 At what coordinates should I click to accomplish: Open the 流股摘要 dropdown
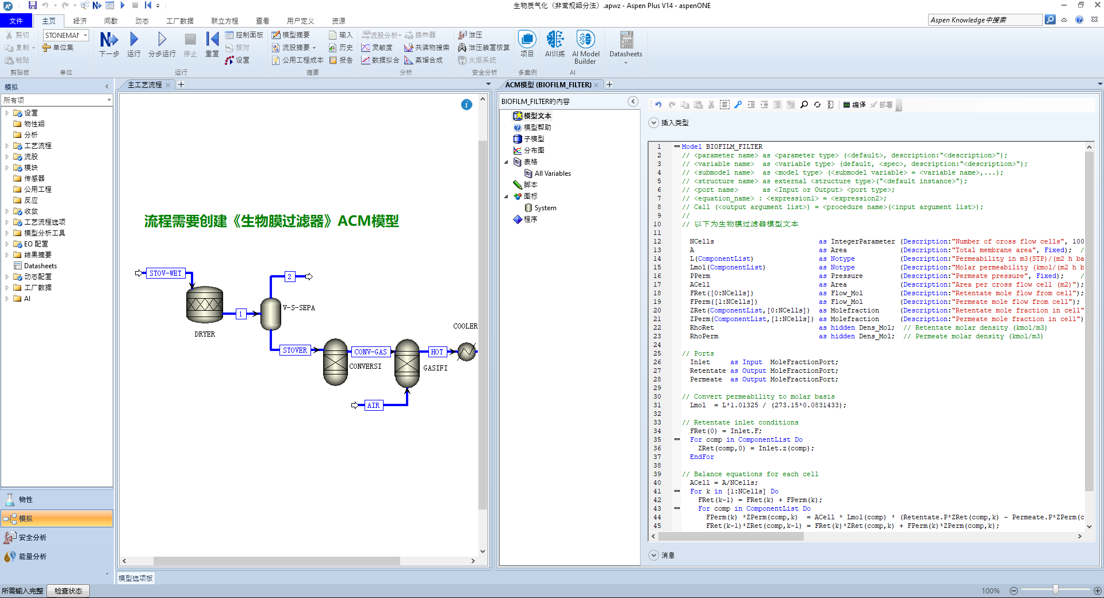[314, 48]
